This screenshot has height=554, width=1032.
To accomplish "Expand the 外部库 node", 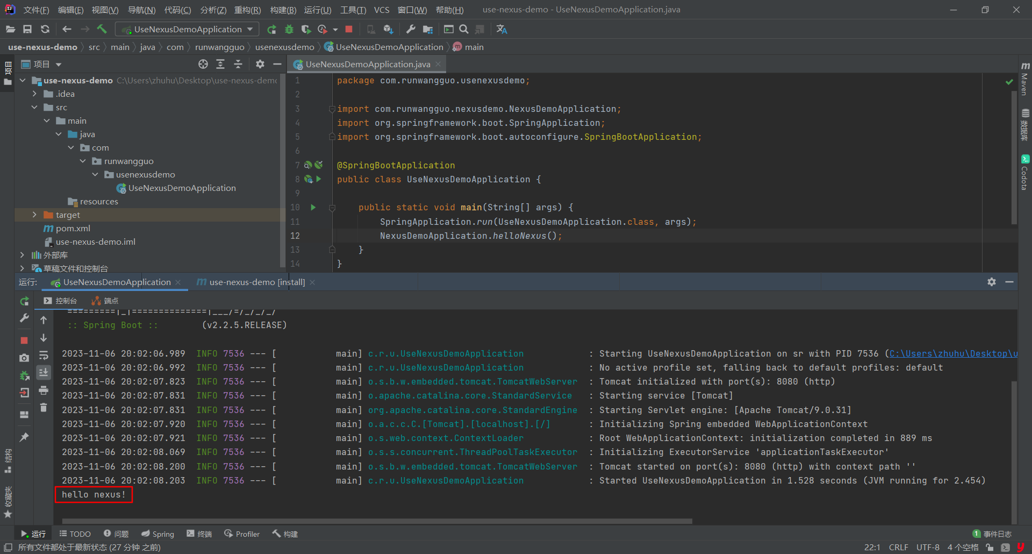I will [22, 255].
